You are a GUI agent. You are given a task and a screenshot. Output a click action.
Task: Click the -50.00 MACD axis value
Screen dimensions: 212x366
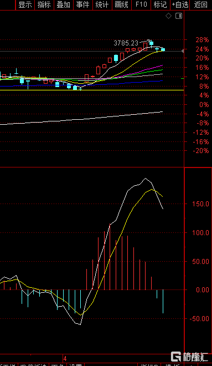coord(199,319)
